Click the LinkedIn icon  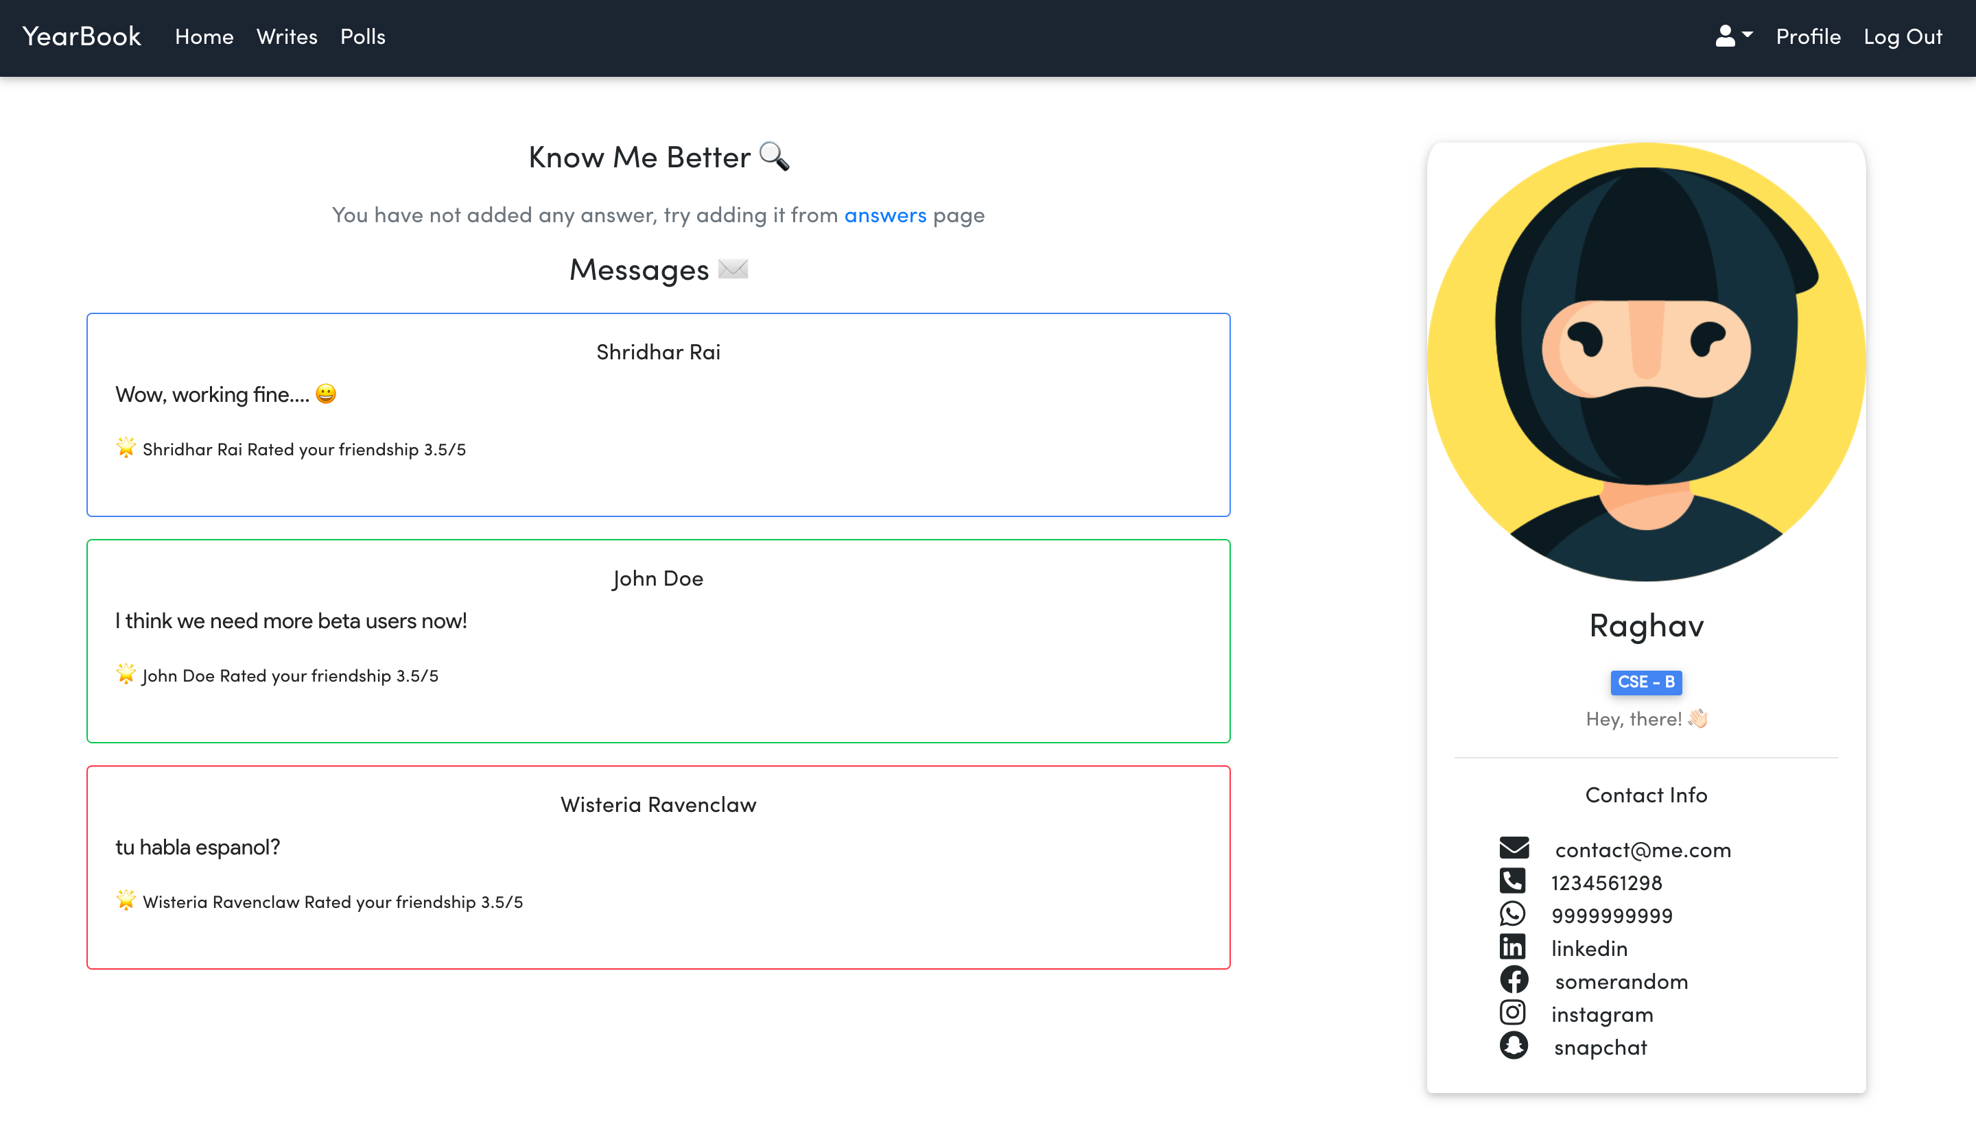click(1513, 946)
